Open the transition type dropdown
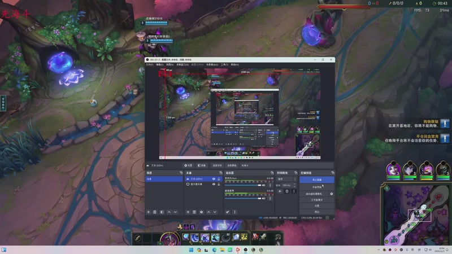Image resolution: width=452 pixels, height=254 pixels. [x=286, y=179]
